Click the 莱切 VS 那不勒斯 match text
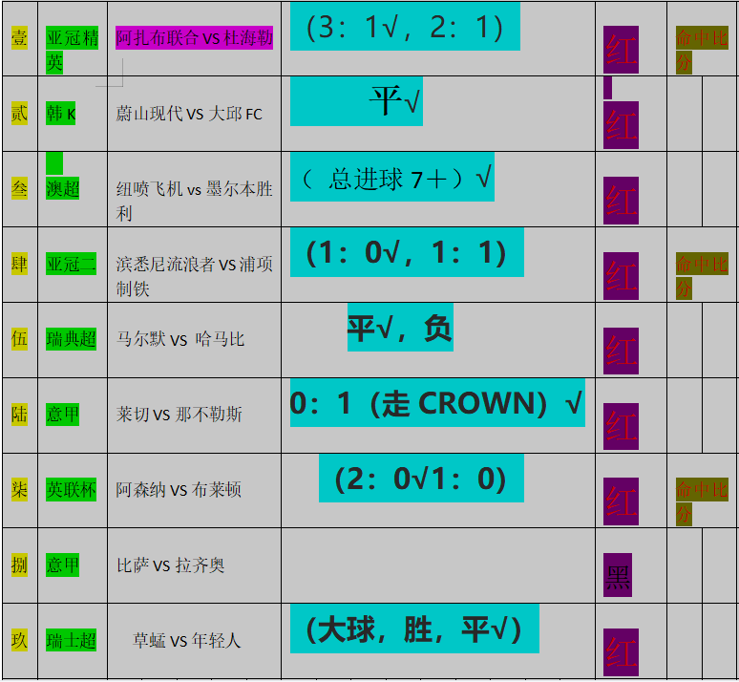The width and height of the screenshot is (739, 682). coord(179,415)
